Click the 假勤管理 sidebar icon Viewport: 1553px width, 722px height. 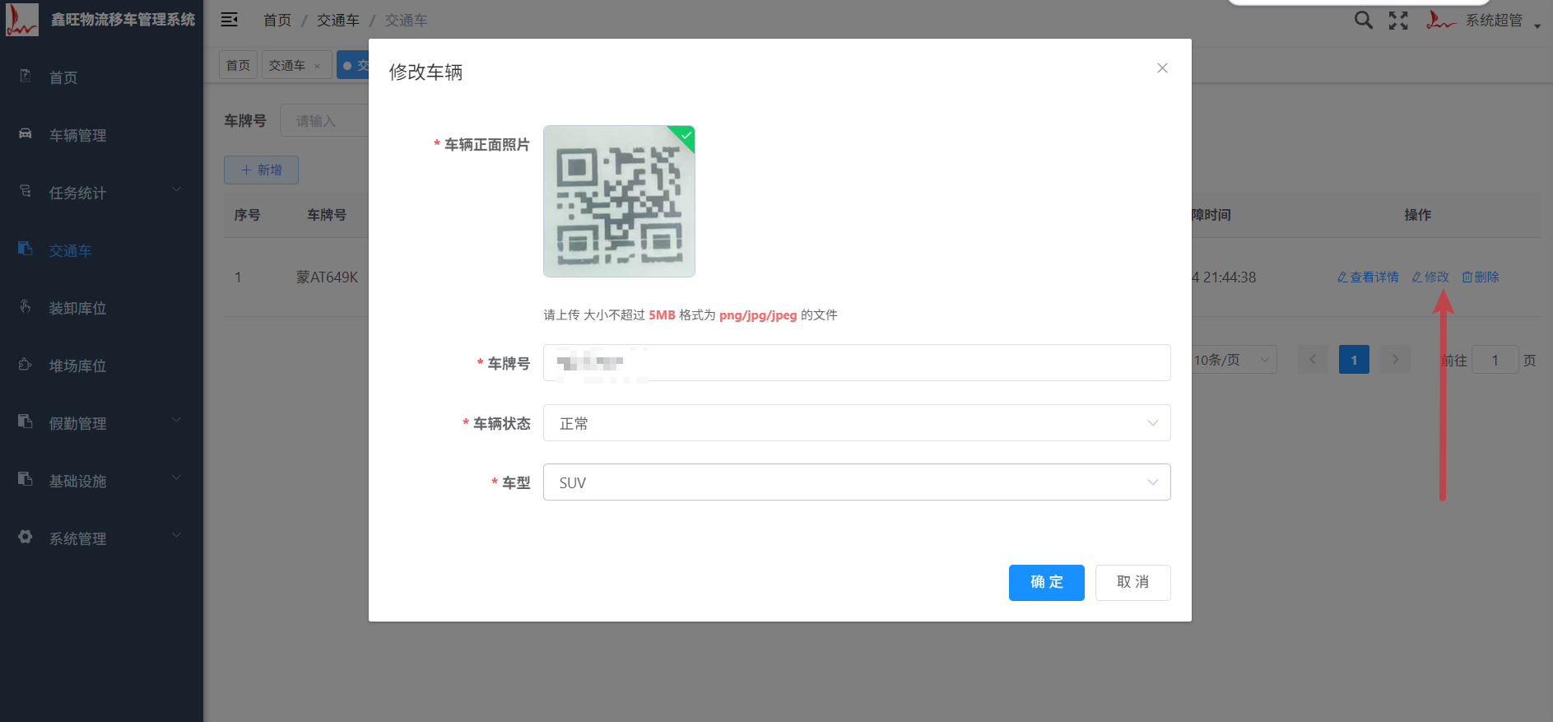pos(26,422)
